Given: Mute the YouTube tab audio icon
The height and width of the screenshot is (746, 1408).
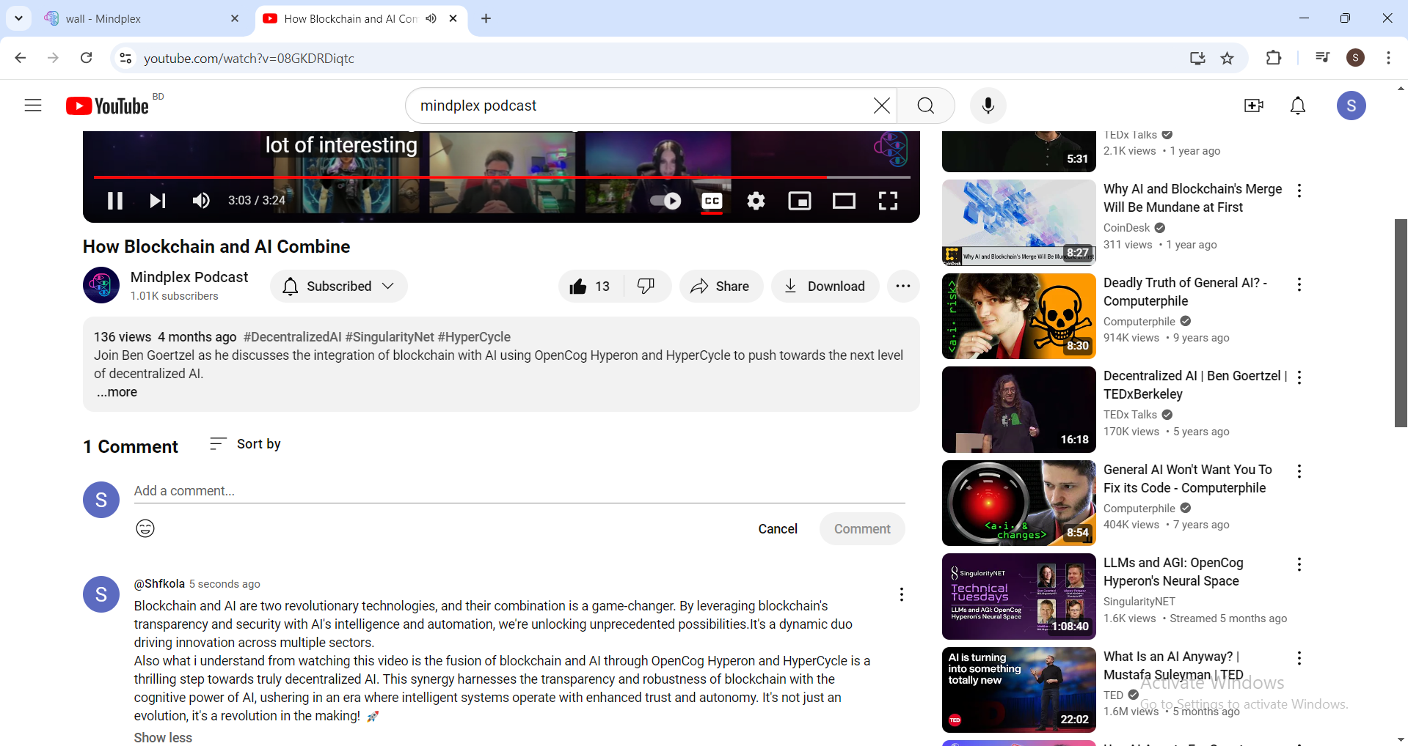Looking at the screenshot, I should pos(431,18).
